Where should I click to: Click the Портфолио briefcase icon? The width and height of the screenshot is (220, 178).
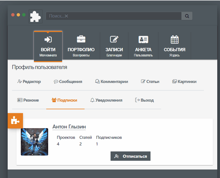click(x=81, y=39)
